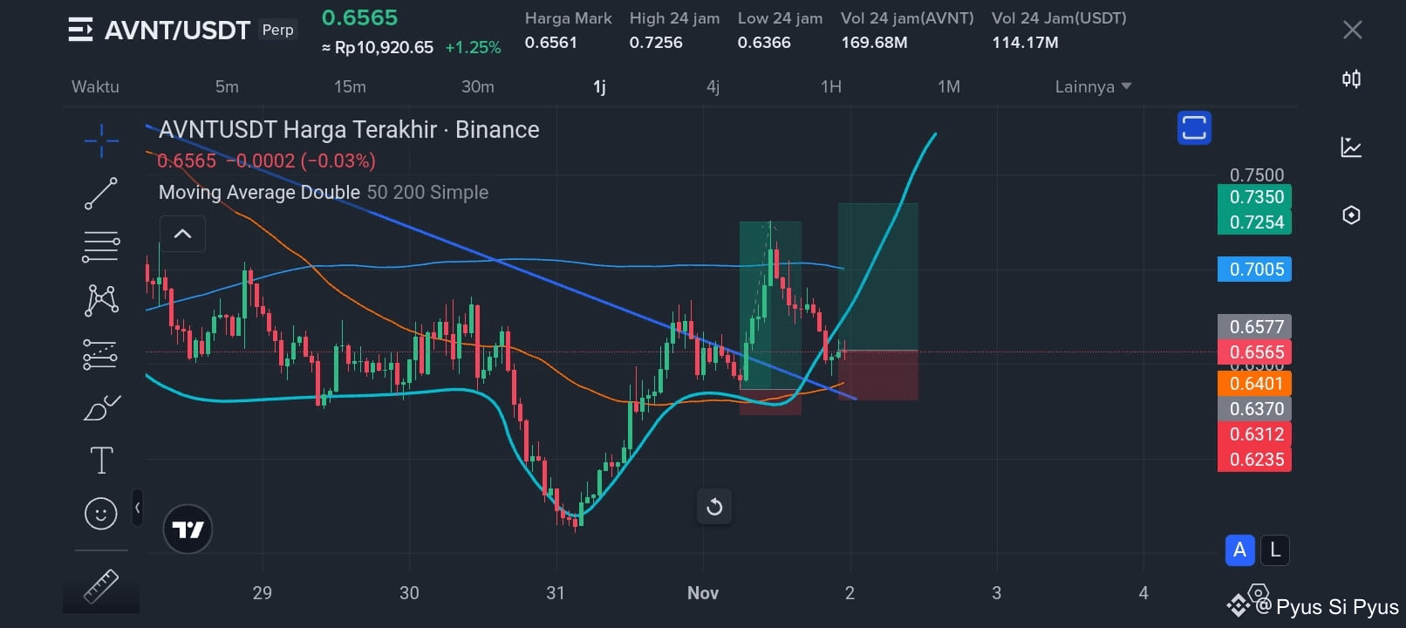Image resolution: width=1406 pixels, height=628 pixels.
Task: Click the Moving Average Double indicator label
Action: pos(259,192)
